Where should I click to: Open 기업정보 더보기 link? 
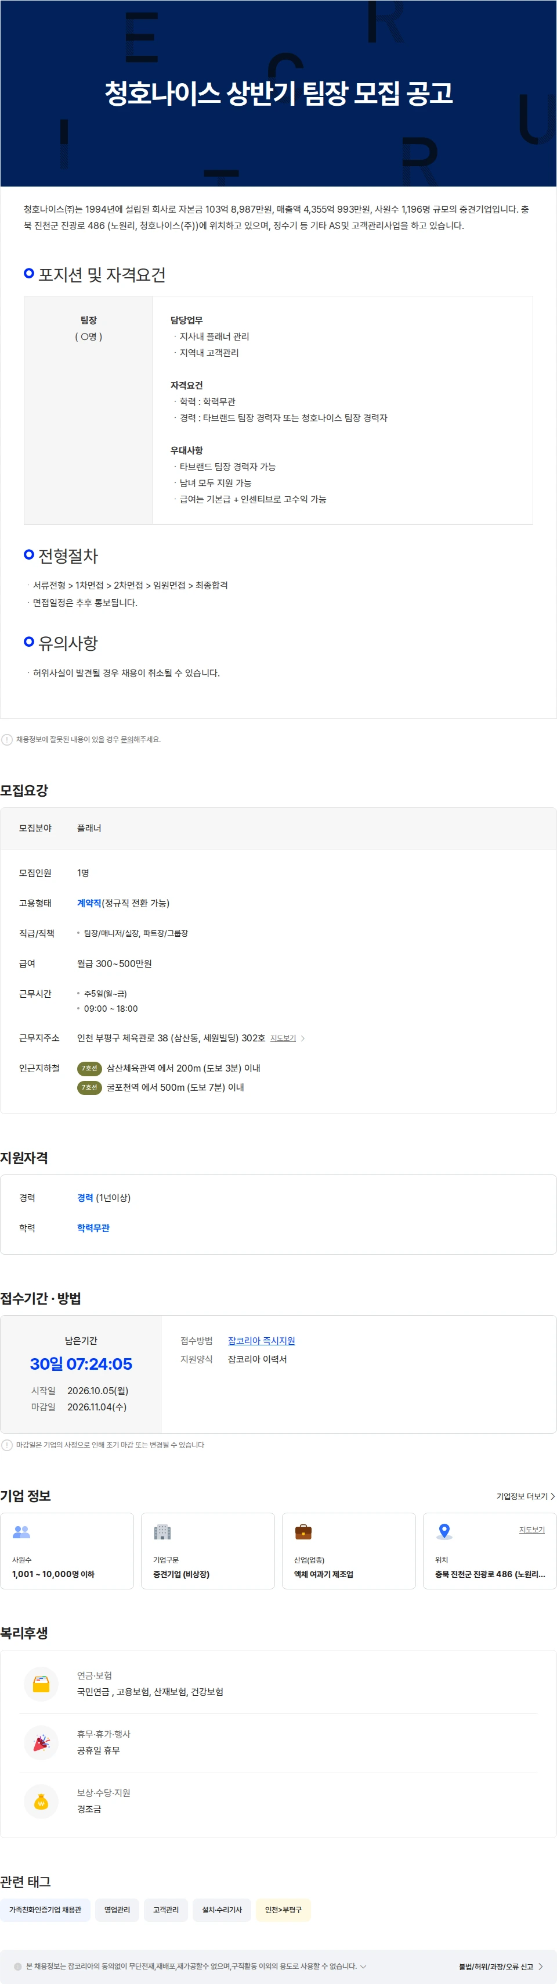click(x=526, y=1496)
